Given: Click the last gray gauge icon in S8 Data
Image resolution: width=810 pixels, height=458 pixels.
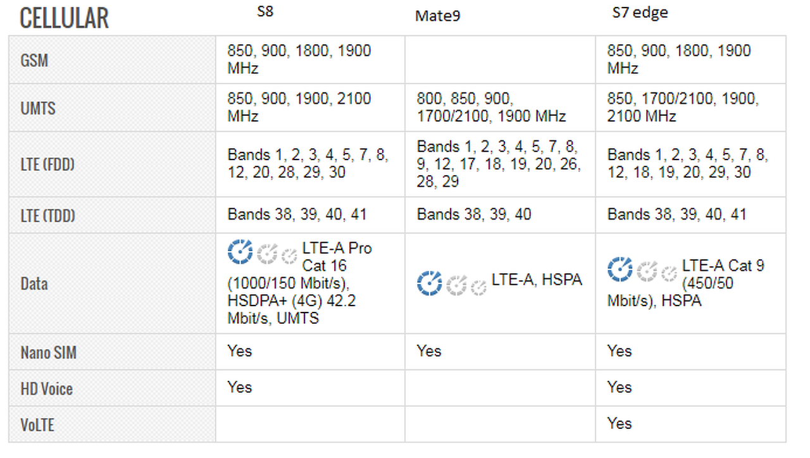Looking at the screenshot, I should click(x=289, y=256).
